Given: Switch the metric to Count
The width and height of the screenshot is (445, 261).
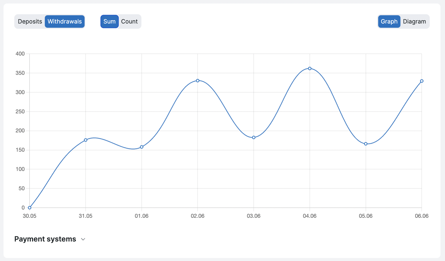Looking at the screenshot, I should (x=129, y=21).
